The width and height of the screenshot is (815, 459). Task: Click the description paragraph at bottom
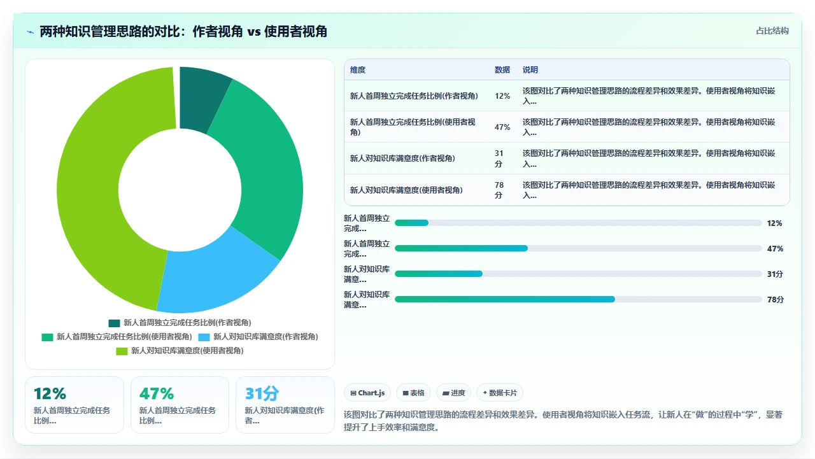click(x=563, y=421)
